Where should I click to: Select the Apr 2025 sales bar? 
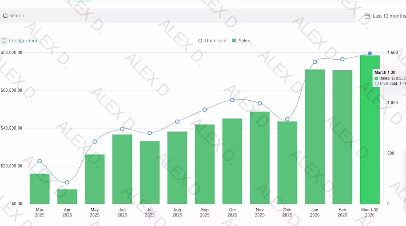(x=67, y=197)
